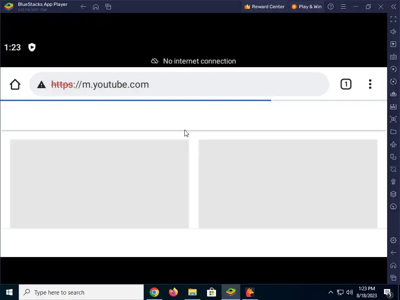
Task: Click the system tray speaker icon
Action: pos(350,292)
